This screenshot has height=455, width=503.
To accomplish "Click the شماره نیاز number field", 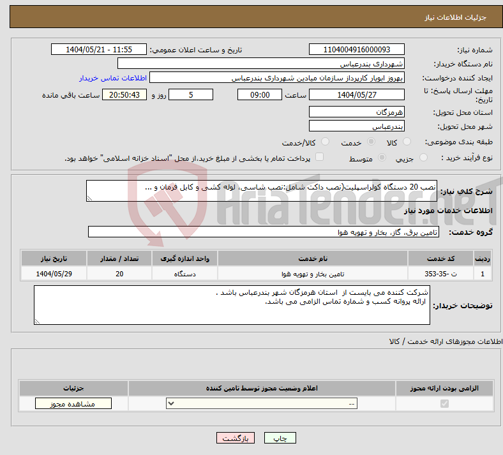I will pyautogui.click(x=357, y=49).
